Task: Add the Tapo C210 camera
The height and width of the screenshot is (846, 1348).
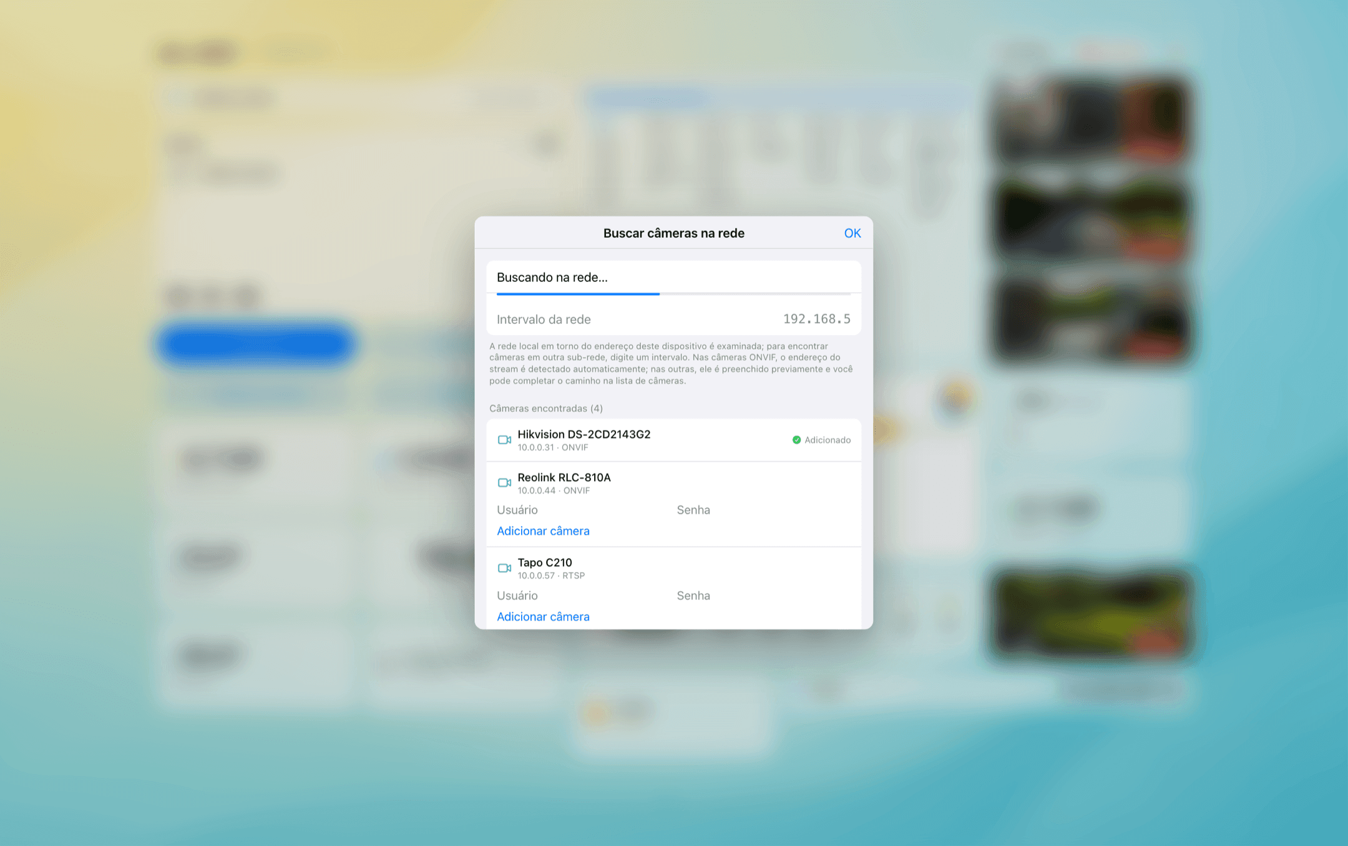Action: point(543,616)
